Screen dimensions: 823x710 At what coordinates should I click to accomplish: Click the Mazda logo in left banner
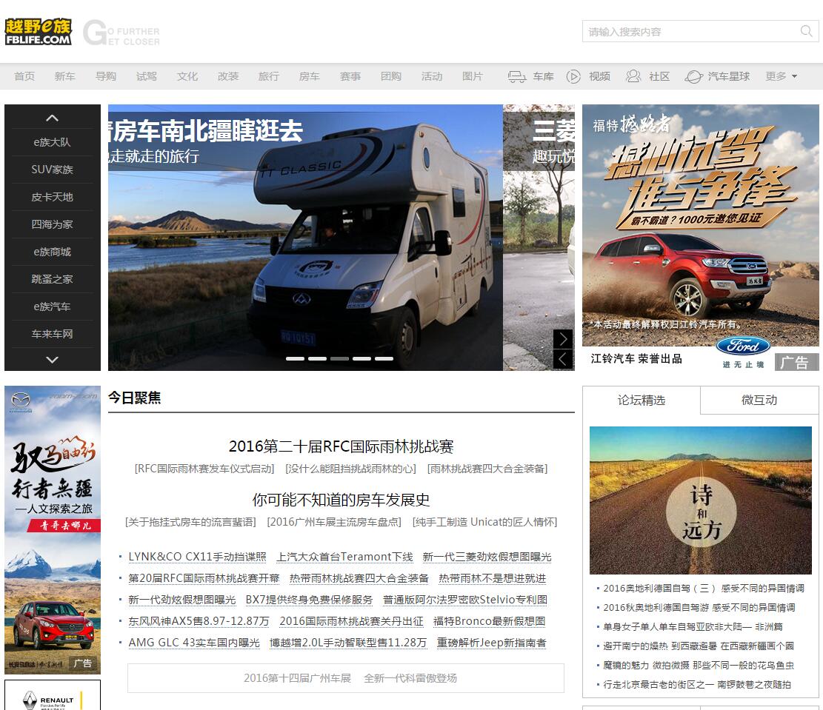pos(21,402)
